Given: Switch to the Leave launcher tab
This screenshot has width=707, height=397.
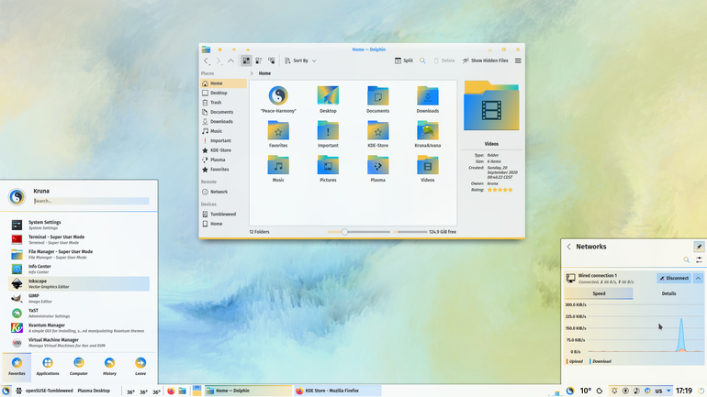Looking at the screenshot, I should [140, 367].
